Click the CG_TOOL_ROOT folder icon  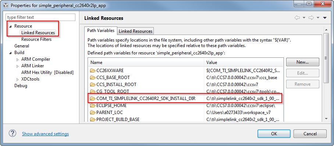(93, 92)
